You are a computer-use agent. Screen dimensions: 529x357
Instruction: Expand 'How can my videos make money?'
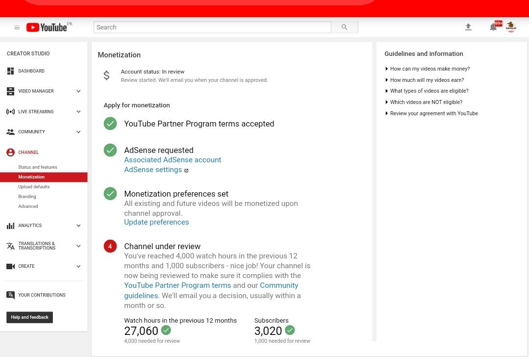tap(428, 69)
